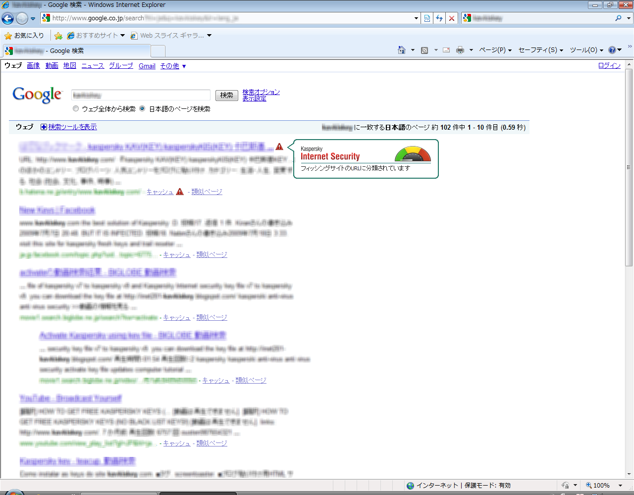The height and width of the screenshot is (495, 634).
Task: Select 日本語のページを検索 radio button
Action: coord(142,109)
